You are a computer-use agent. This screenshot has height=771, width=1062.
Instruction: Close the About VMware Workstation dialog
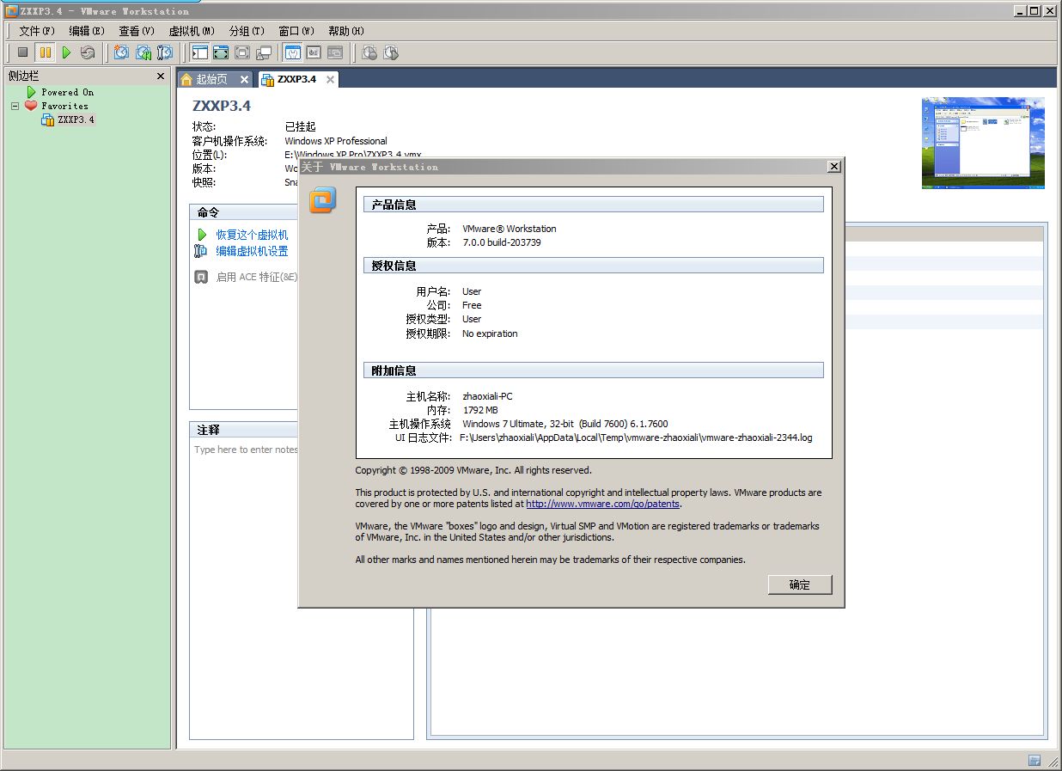(833, 167)
